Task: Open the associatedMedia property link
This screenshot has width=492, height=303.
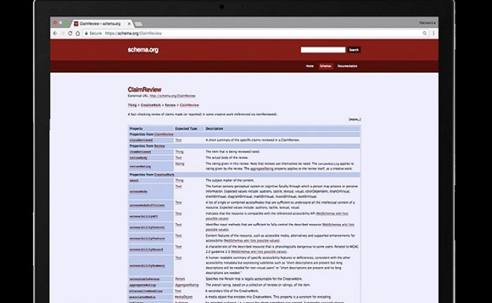Action: click(142, 297)
